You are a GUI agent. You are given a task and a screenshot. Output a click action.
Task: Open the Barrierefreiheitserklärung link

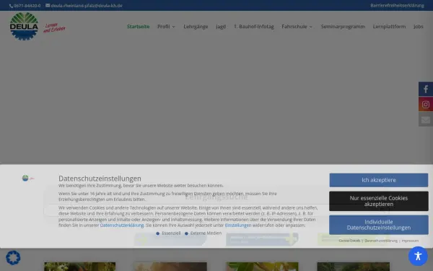397,6
